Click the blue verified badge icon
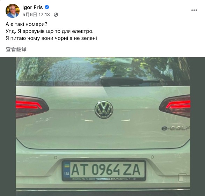Viewport: 205px width, 196px height. pos(47,7)
